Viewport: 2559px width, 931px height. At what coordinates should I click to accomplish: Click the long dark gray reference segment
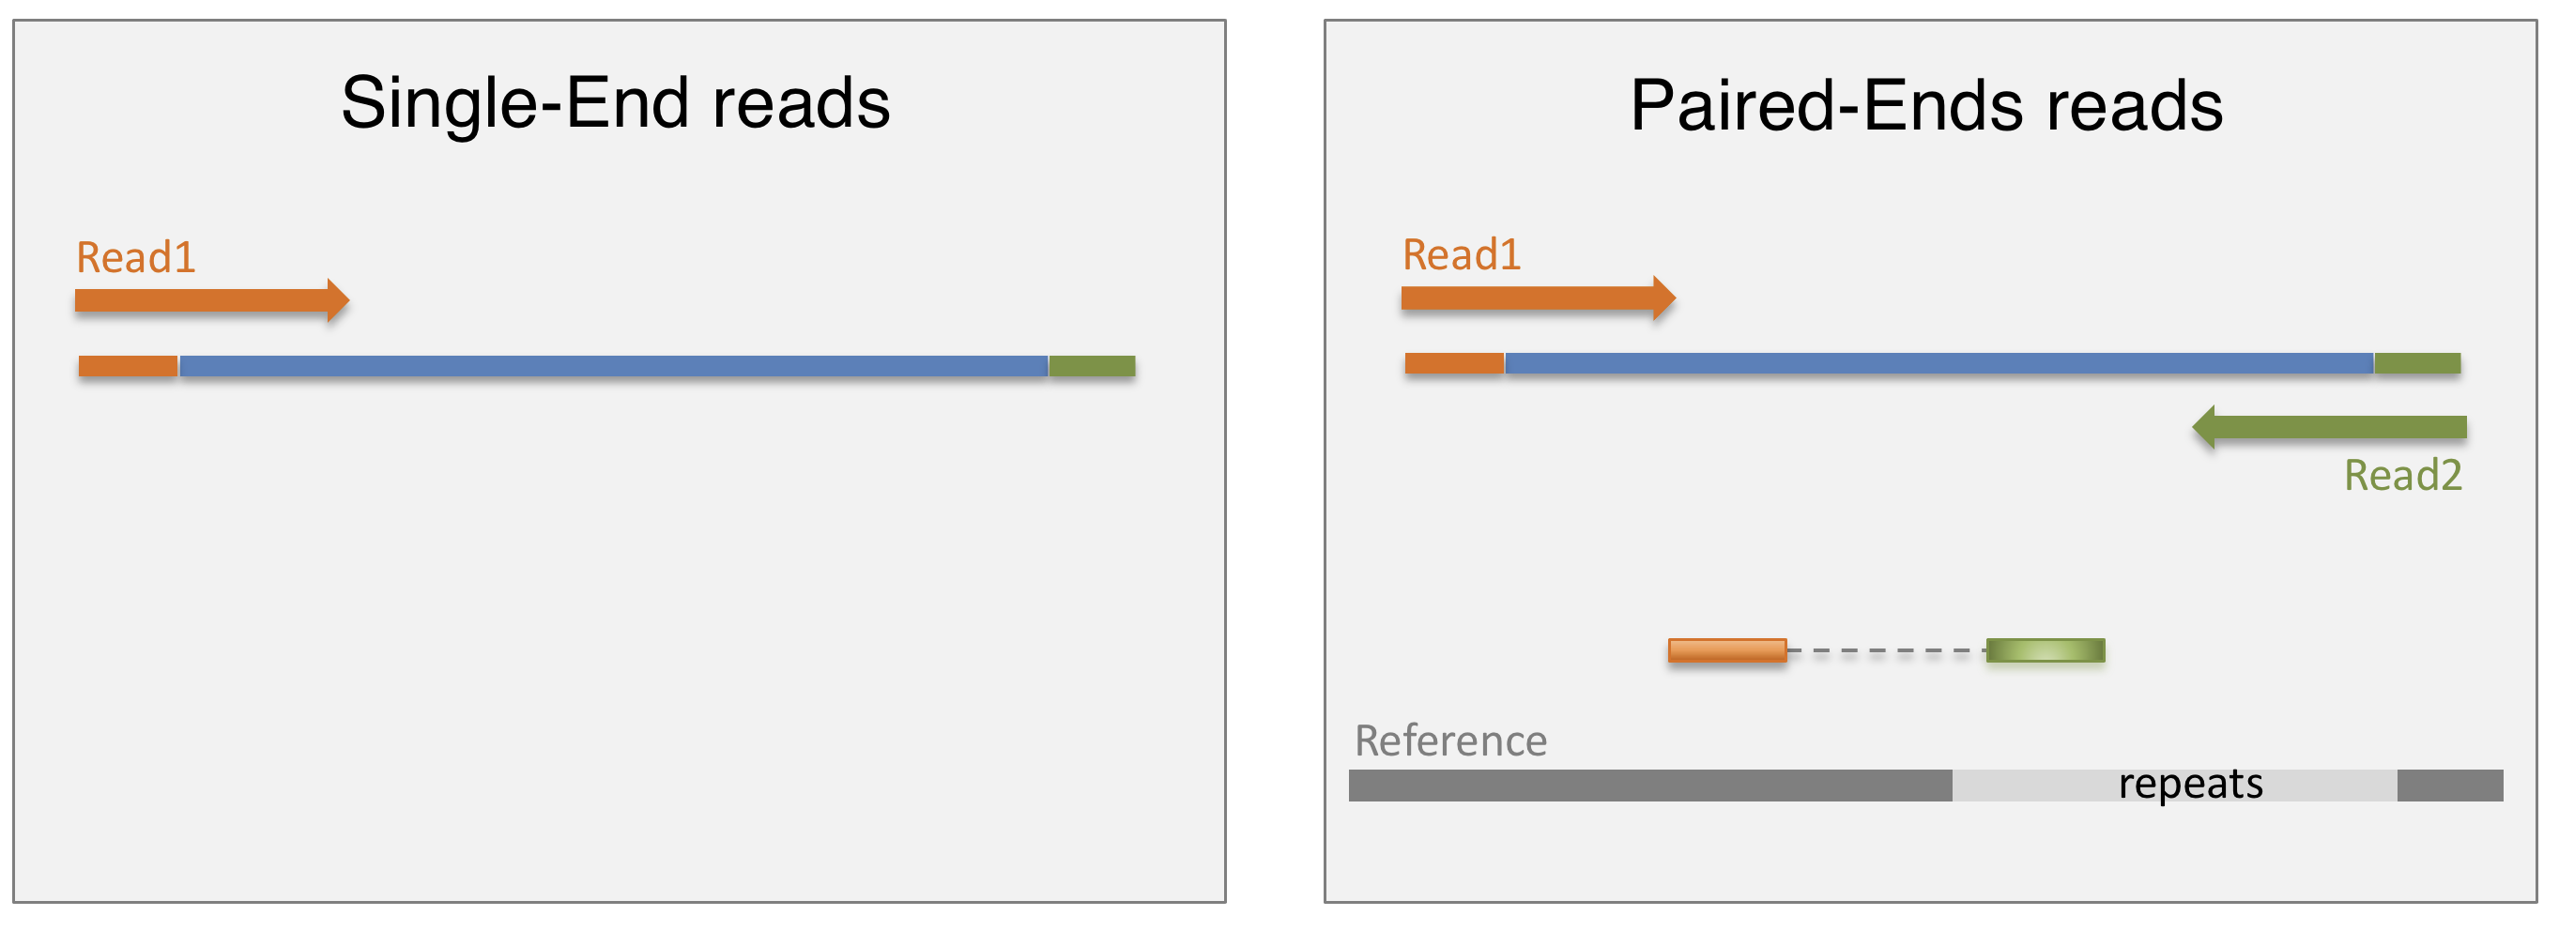point(1649,786)
